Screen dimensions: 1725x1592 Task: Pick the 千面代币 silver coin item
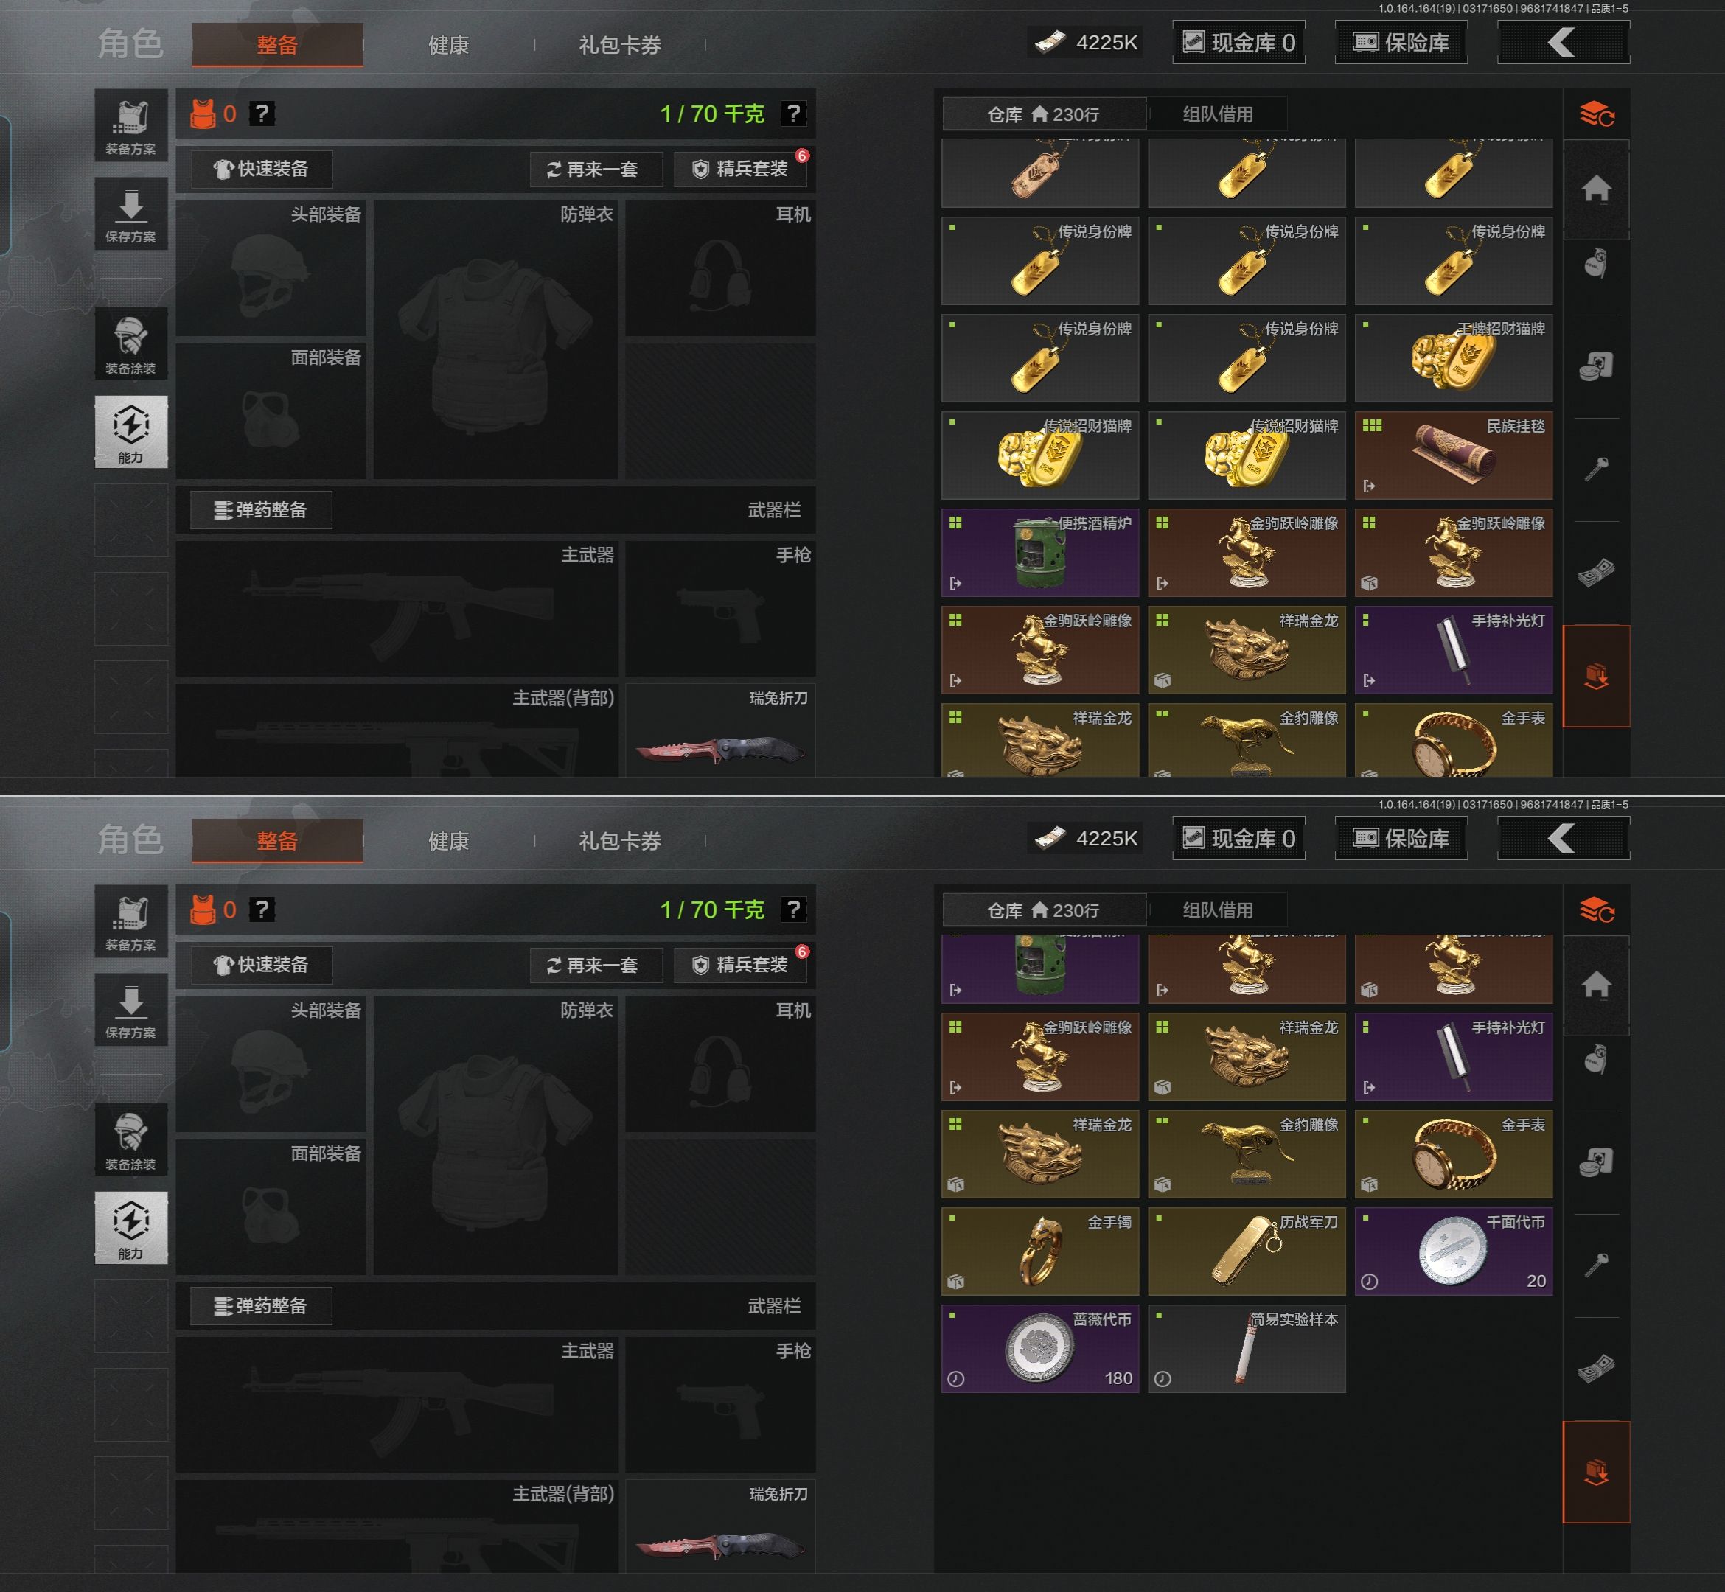(1454, 1251)
